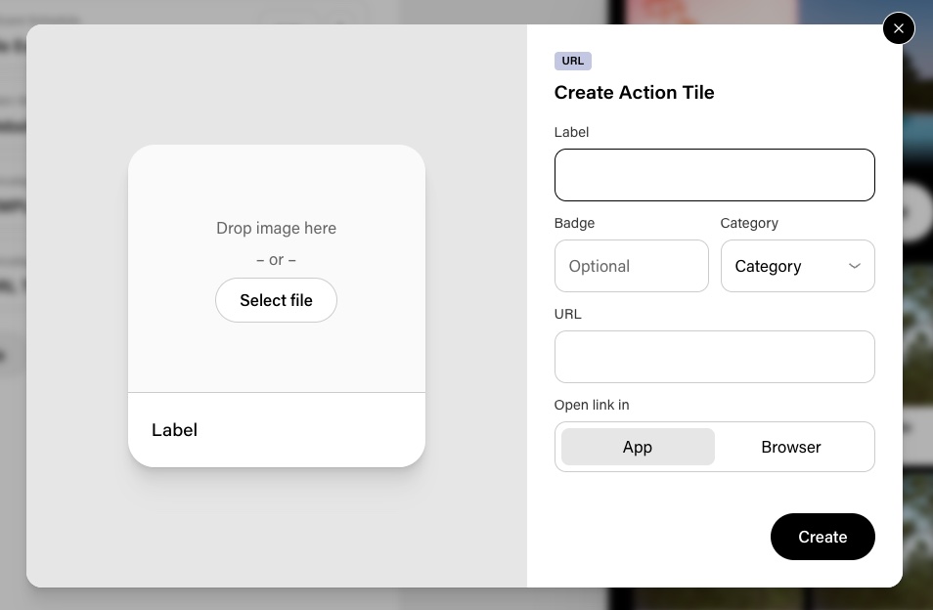
Task: Focus the URL input field
Action: 714,357
